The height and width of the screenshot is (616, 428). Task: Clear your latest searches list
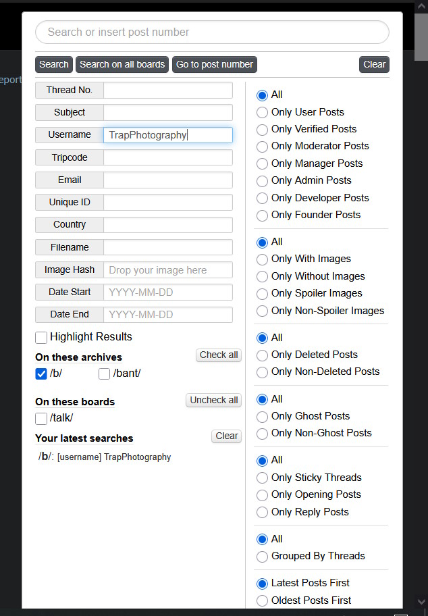click(227, 436)
